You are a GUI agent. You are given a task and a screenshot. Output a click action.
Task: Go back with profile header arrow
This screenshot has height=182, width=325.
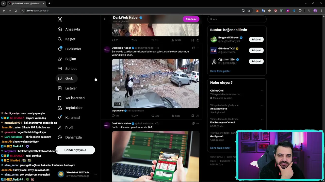105,19
